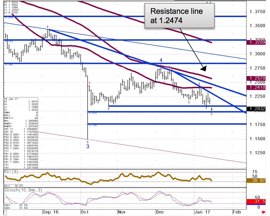270x216 pixels.
Task: Click the RSI(9) indicator title
Action: click(x=11, y=172)
